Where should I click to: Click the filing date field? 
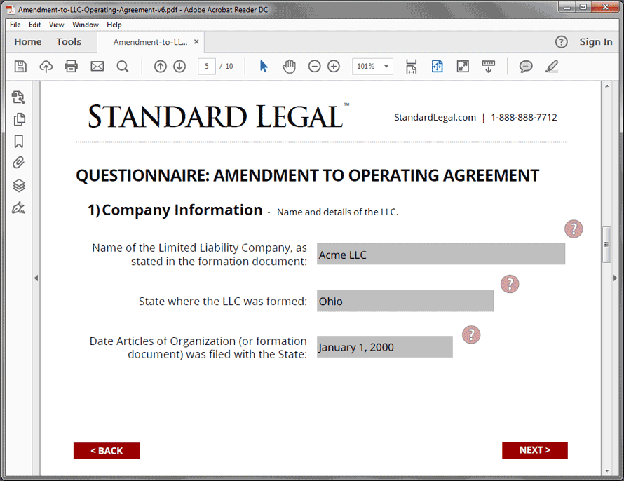384,346
